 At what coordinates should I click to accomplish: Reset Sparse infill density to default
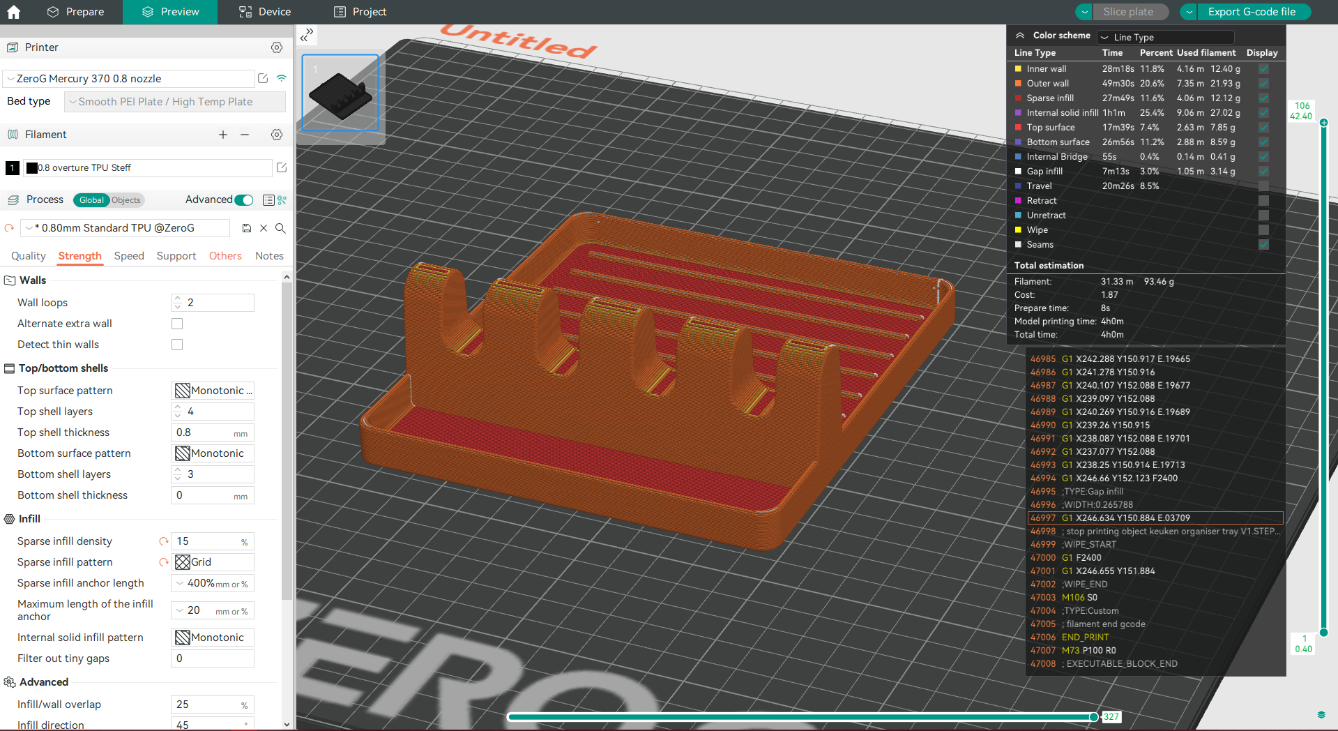pyautogui.click(x=164, y=541)
